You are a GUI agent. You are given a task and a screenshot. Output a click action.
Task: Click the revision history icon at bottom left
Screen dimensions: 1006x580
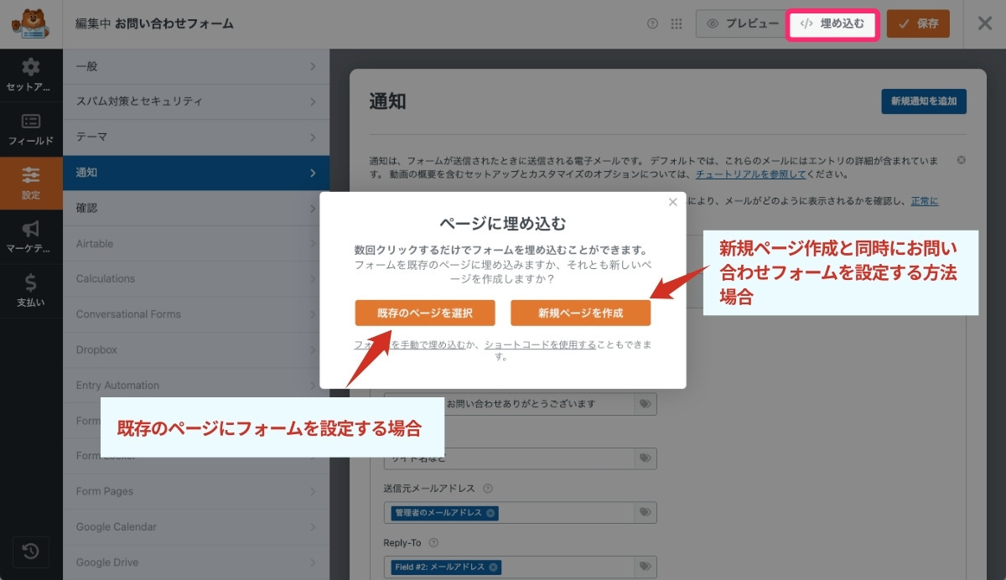point(31,552)
